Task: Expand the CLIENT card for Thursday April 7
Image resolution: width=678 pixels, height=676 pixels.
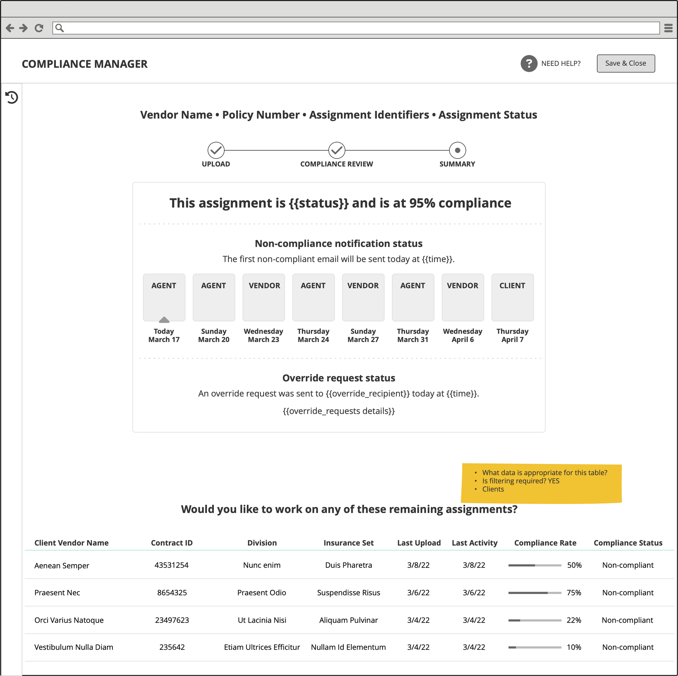Action: pyautogui.click(x=512, y=297)
